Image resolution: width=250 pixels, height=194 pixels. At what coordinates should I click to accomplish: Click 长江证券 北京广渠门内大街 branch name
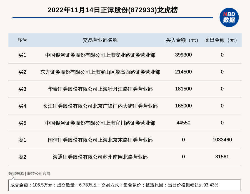coord(100,106)
